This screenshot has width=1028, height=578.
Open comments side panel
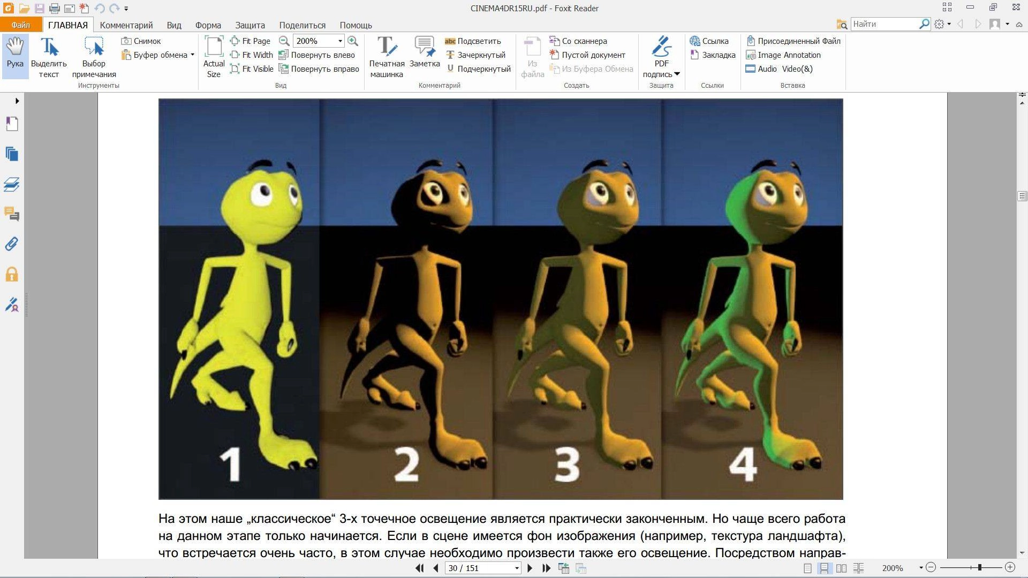tap(12, 214)
